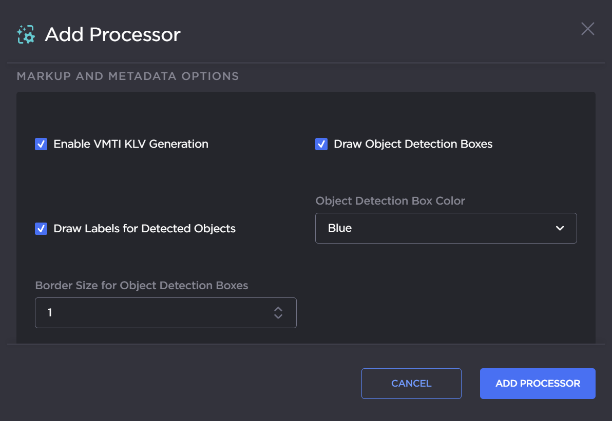Toggle Draw Labels for Detected Objects checkbox
The height and width of the screenshot is (421, 612).
(41, 229)
